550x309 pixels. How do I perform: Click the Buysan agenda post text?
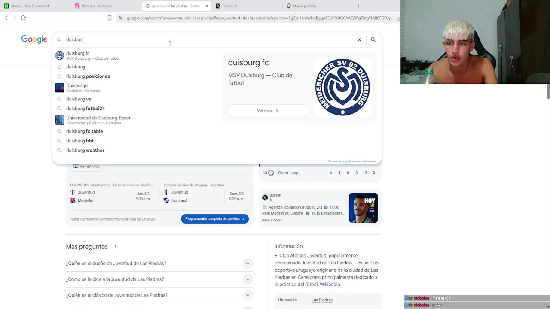(303, 210)
